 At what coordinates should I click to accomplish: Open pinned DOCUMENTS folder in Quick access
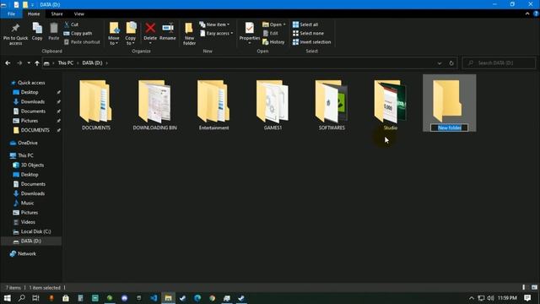click(35, 130)
